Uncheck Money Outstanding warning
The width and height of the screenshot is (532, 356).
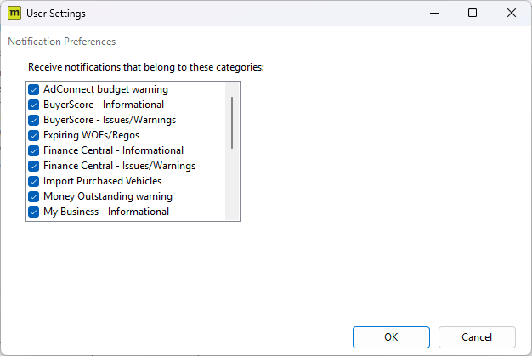pyautogui.click(x=34, y=196)
